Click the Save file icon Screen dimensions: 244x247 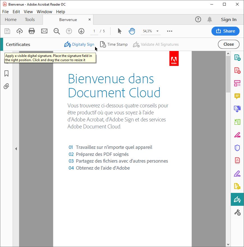(x=7, y=31)
